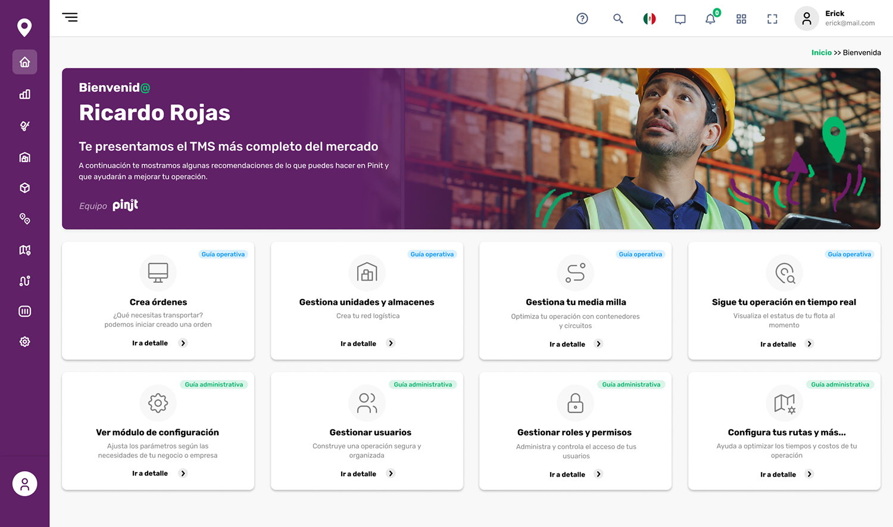
Task: Click the help question mark icon
Action: [x=582, y=19]
